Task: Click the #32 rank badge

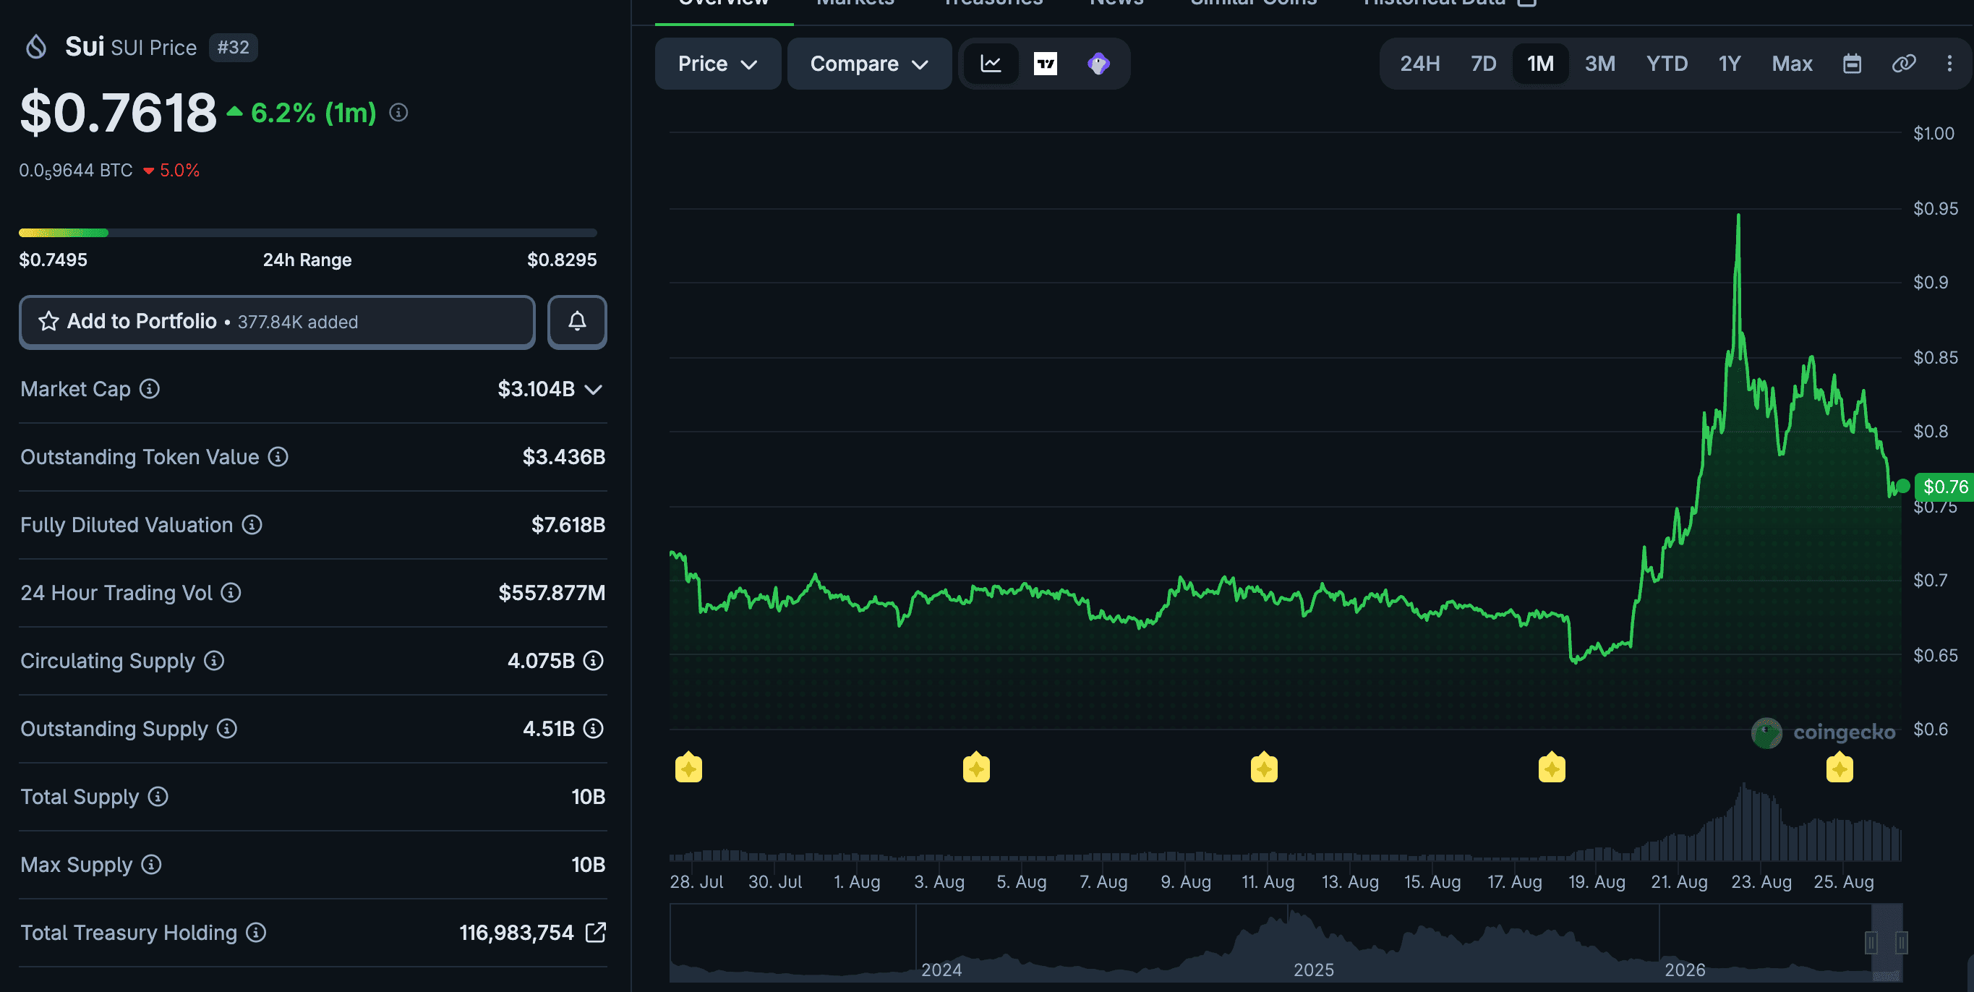Action: click(233, 48)
